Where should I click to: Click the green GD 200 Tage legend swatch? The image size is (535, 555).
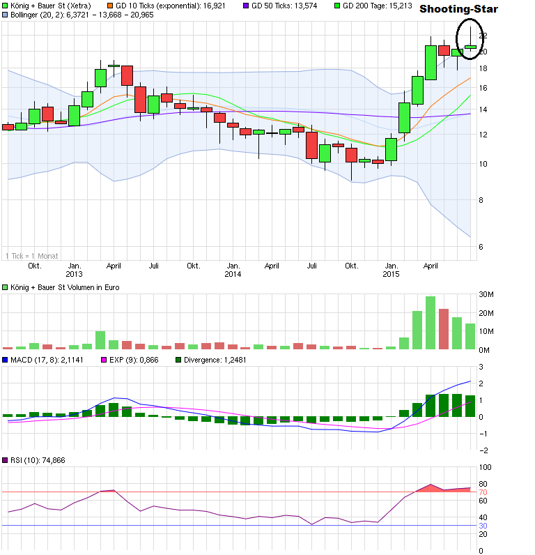(x=336, y=6)
